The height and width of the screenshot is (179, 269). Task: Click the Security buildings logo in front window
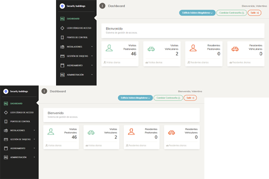coord(5,91)
